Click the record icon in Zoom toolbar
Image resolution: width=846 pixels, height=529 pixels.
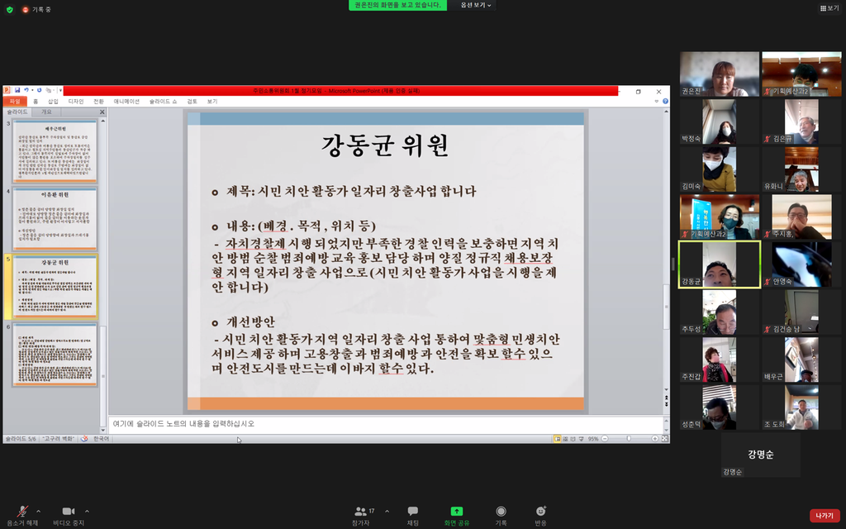tap(501, 511)
